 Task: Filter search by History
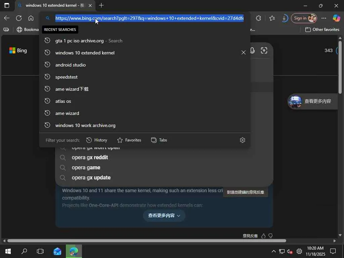pyautogui.click(x=96, y=140)
